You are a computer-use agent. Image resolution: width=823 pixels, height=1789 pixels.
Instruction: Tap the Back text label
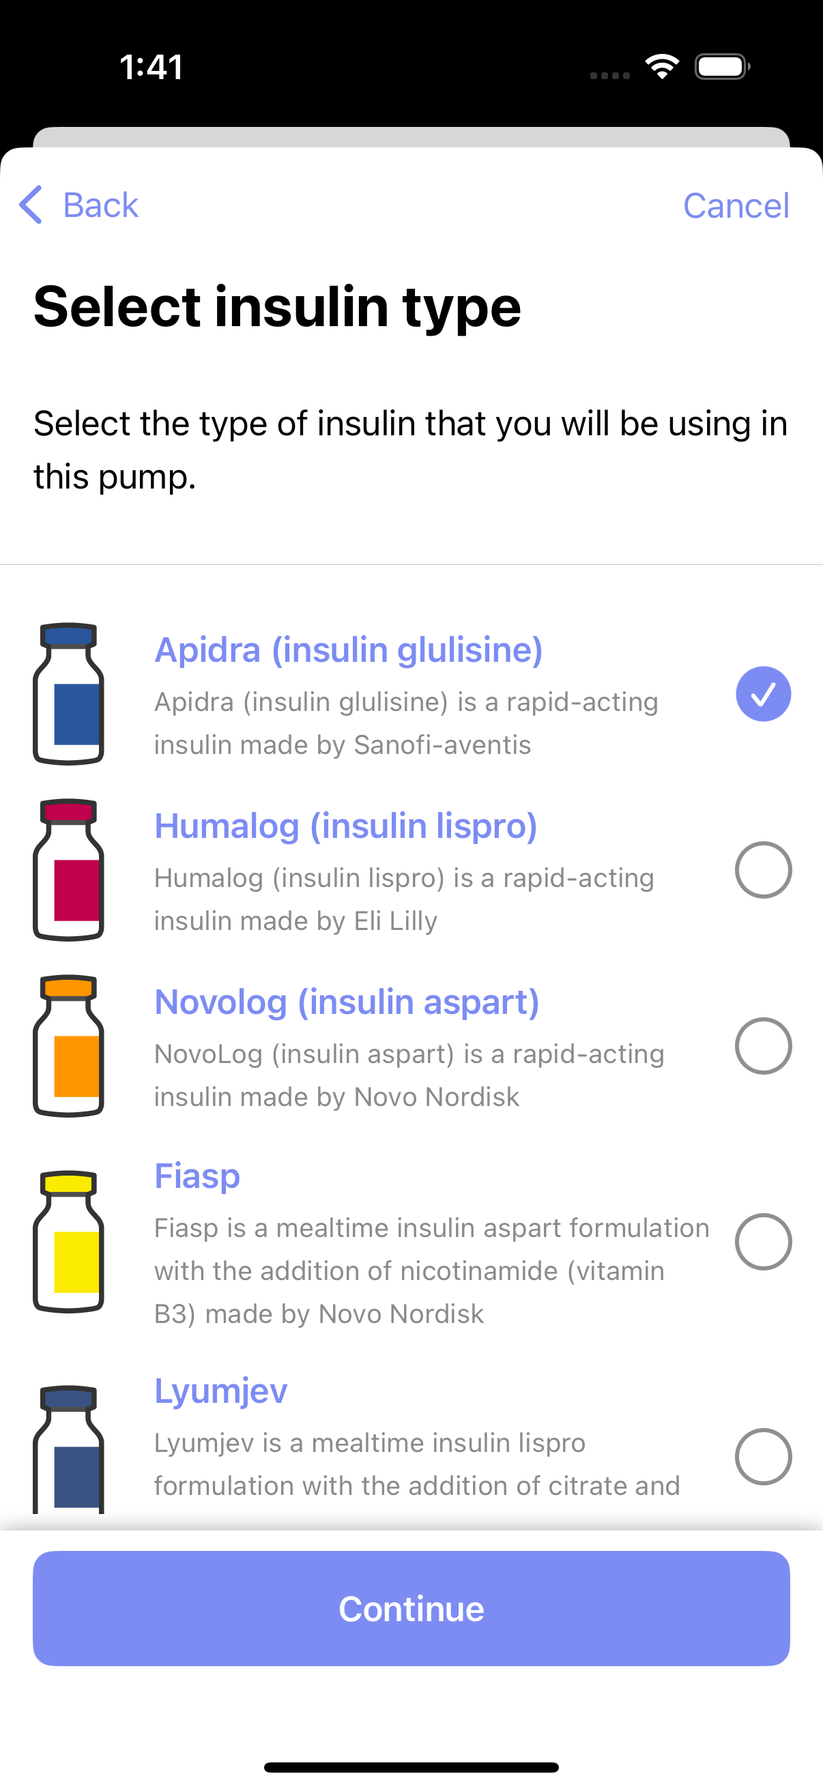[x=101, y=205]
